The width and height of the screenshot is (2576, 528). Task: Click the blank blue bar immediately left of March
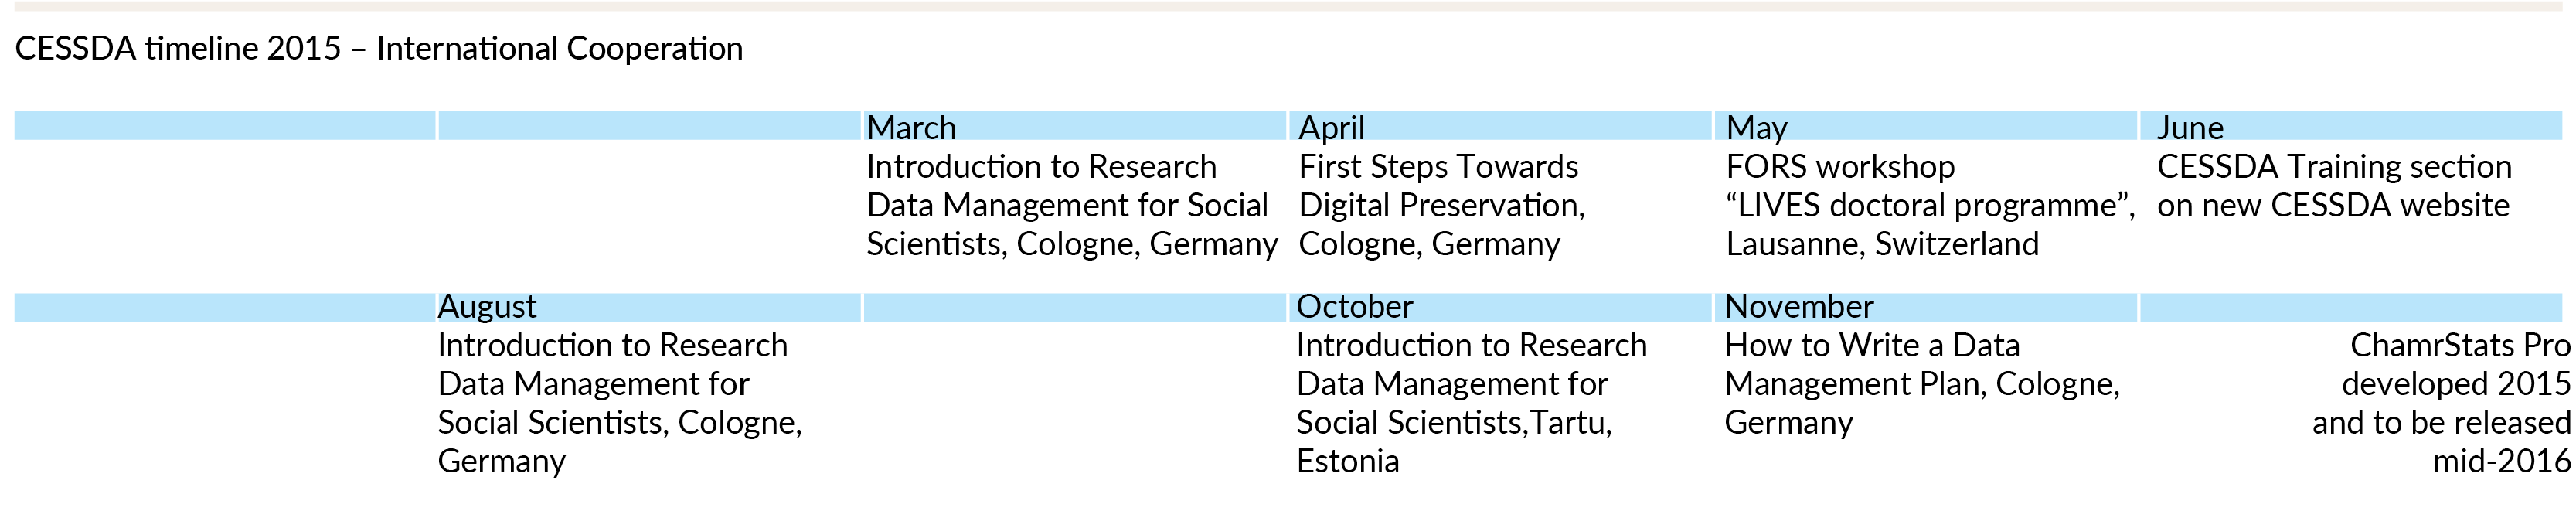click(x=649, y=126)
